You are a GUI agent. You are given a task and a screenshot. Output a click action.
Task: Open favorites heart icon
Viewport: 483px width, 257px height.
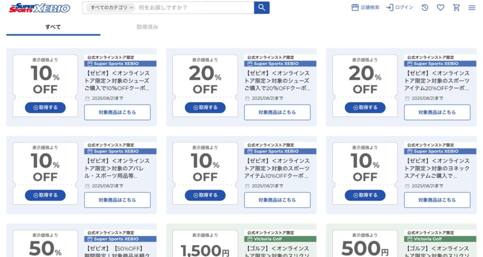click(x=441, y=8)
